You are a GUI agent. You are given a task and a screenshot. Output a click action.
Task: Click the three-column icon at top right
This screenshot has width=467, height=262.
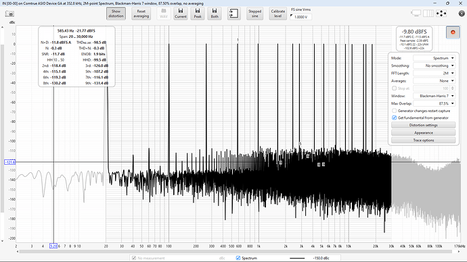428,14
